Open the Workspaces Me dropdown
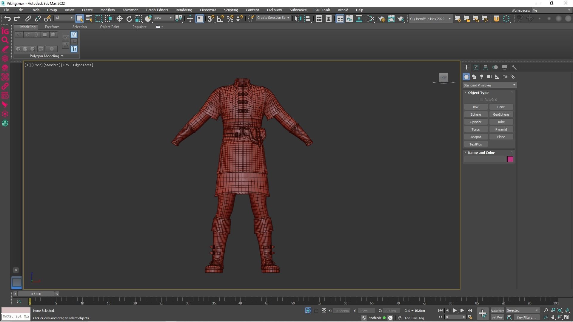 coord(551,10)
